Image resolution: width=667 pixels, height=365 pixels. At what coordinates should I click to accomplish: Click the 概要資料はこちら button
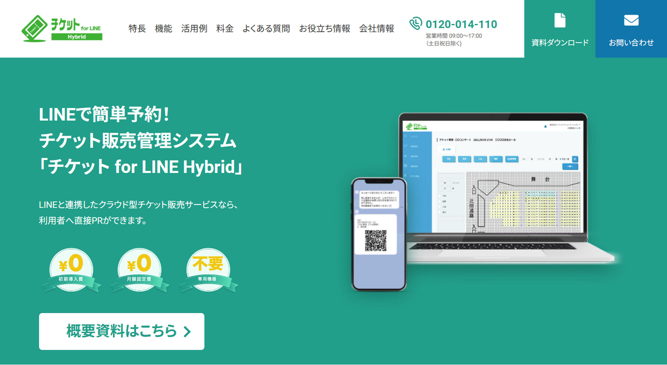(x=122, y=331)
